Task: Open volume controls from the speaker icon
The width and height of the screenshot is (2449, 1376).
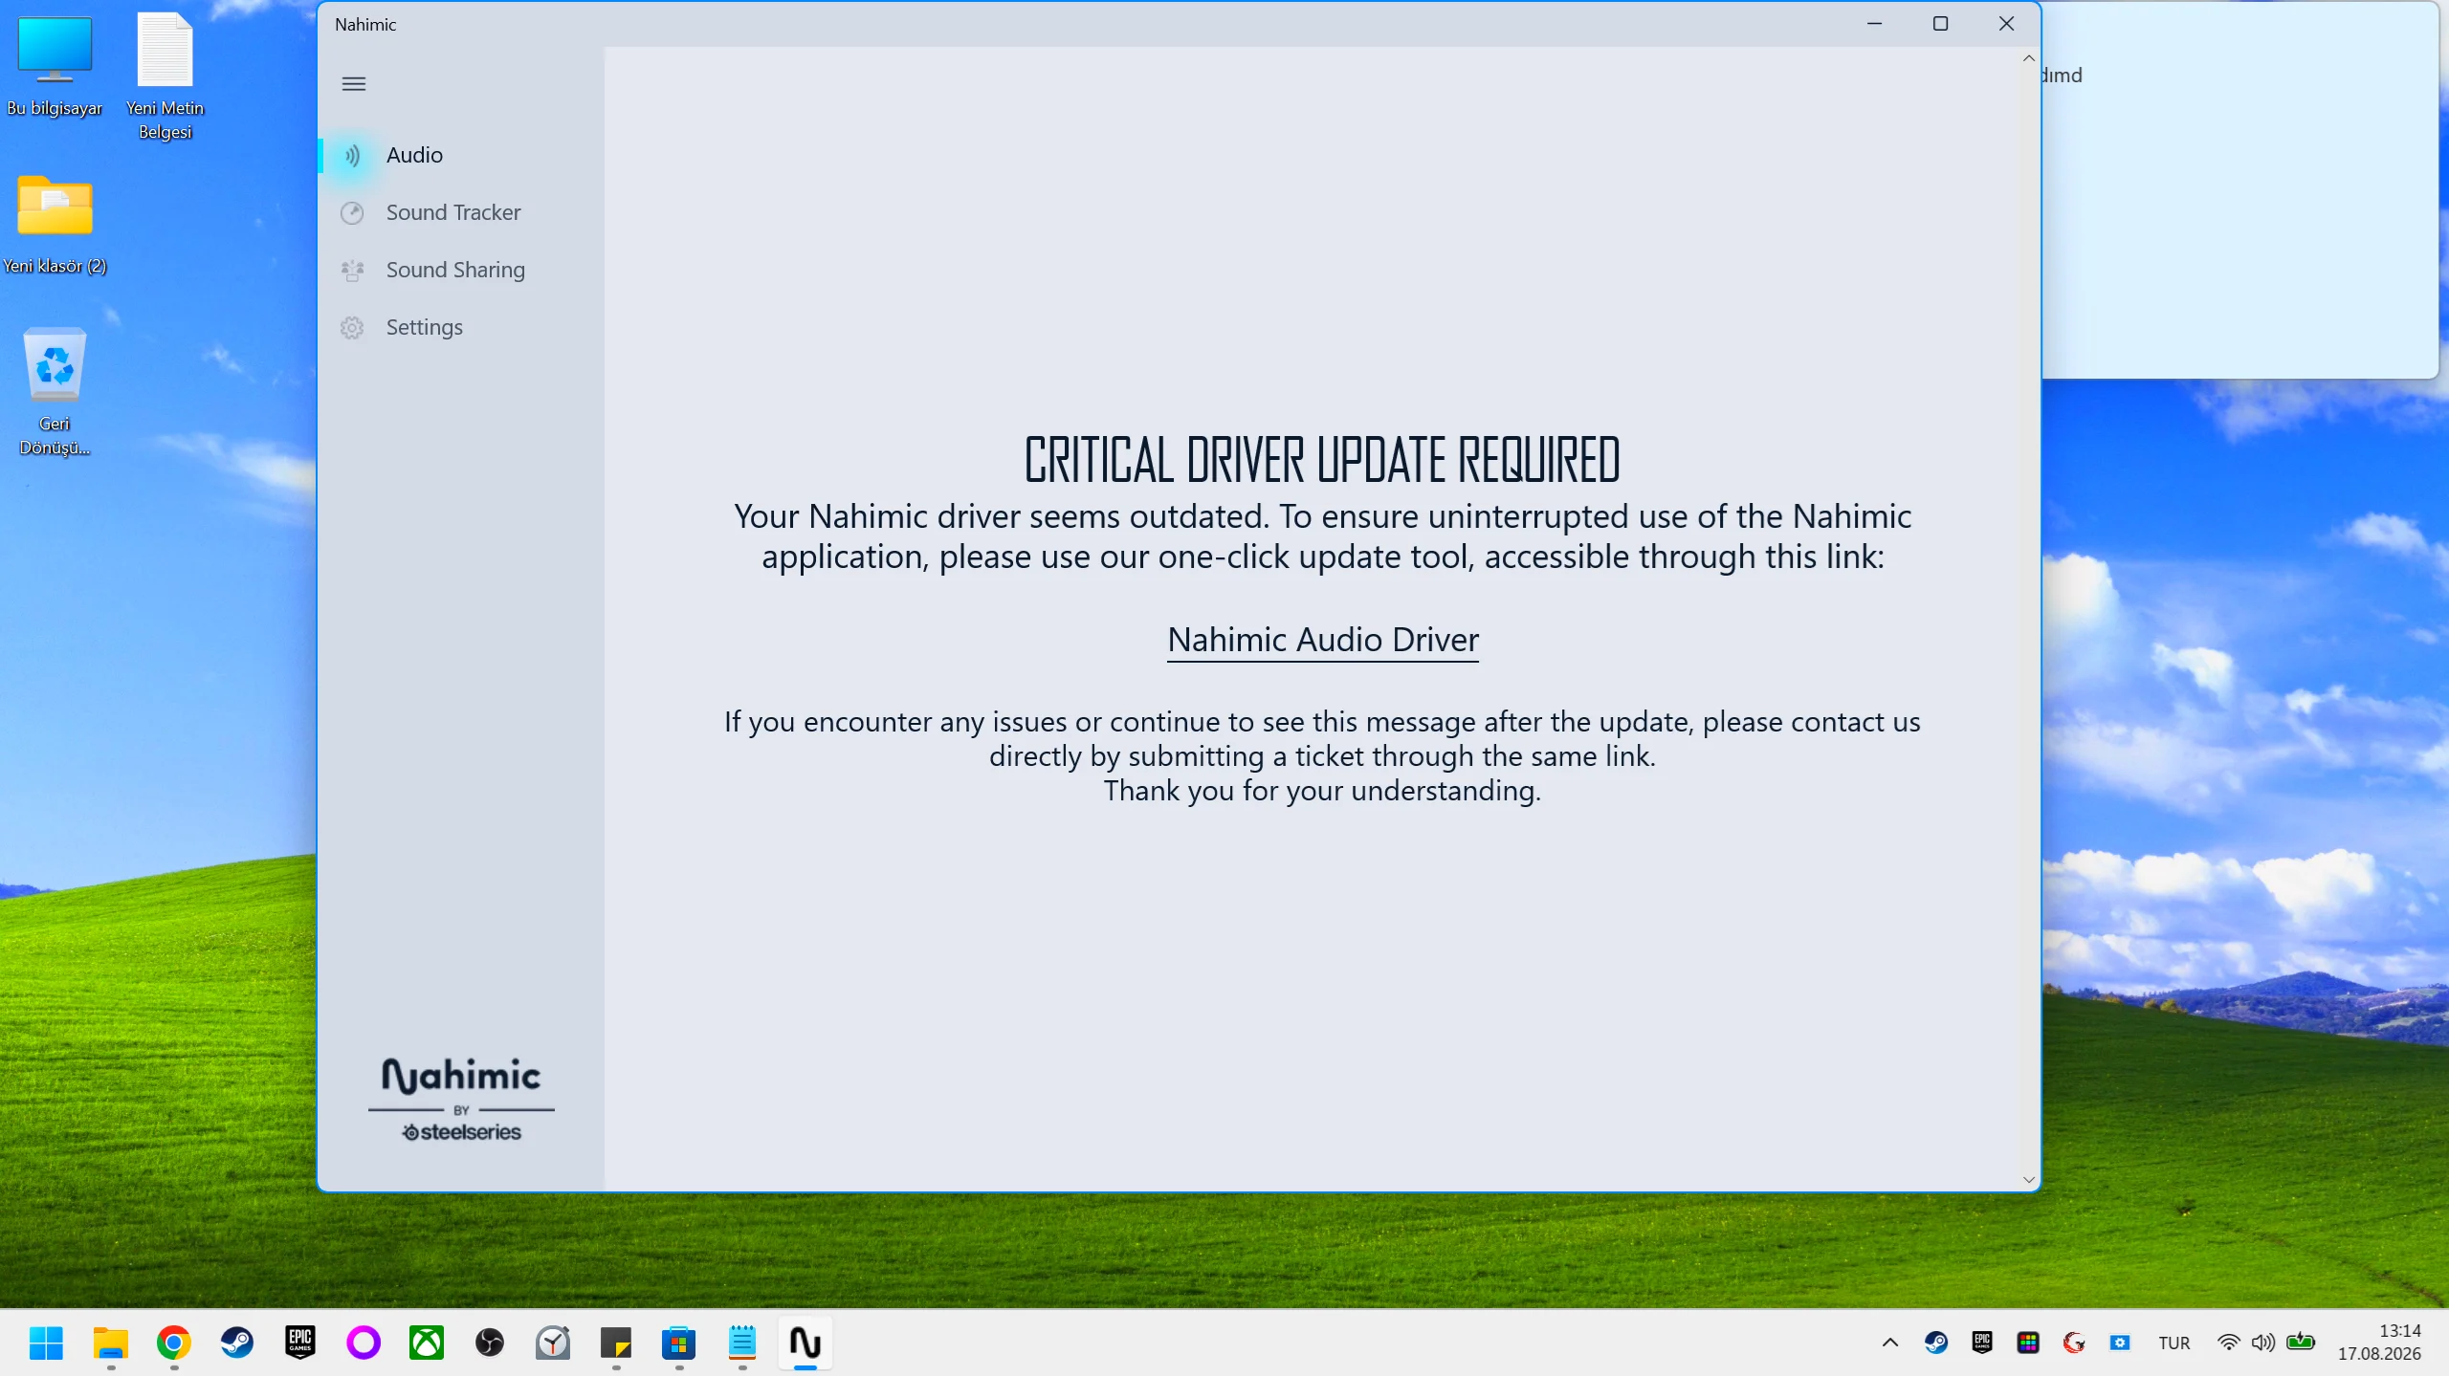Action: [x=2263, y=1343]
